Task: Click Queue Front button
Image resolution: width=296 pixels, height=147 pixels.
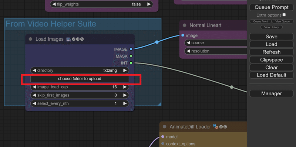Action: pyautogui.click(x=260, y=21)
